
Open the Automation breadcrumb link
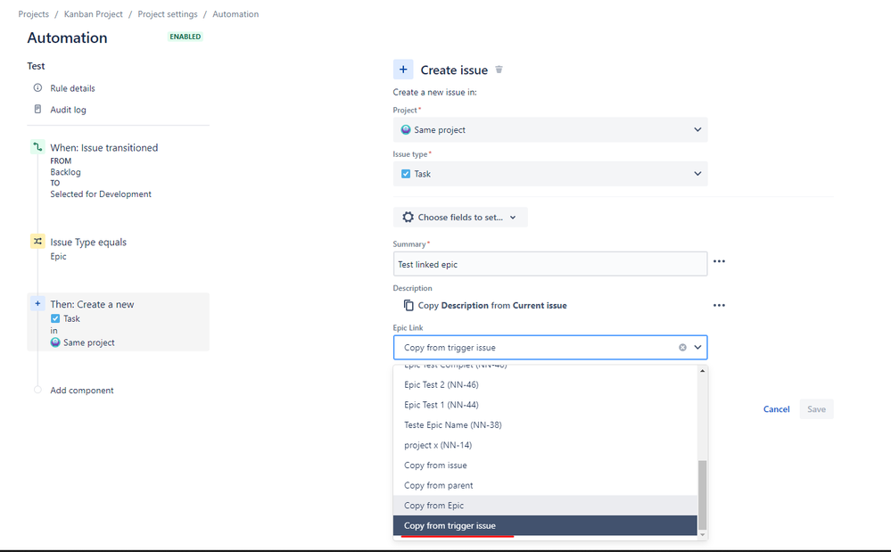(x=235, y=14)
